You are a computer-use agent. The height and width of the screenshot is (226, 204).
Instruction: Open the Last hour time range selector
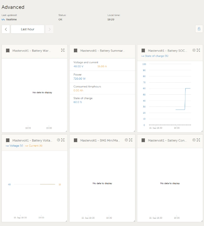(x=27, y=29)
